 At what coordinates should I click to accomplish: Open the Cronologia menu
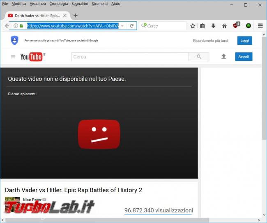[59, 4]
